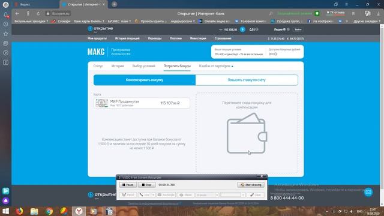The height and width of the screenshot is (216, 384).
Task: Open Инвестиции menu item
Action: (x=198, y=38)
